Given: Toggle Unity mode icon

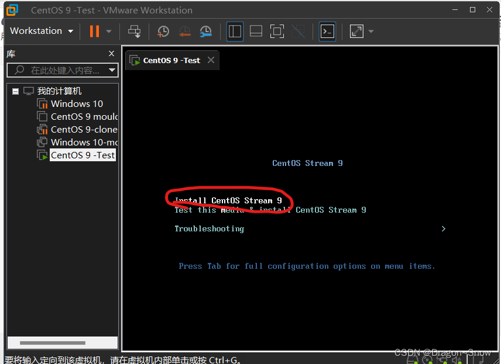Looking at the screenshot, I should (298, 32).
